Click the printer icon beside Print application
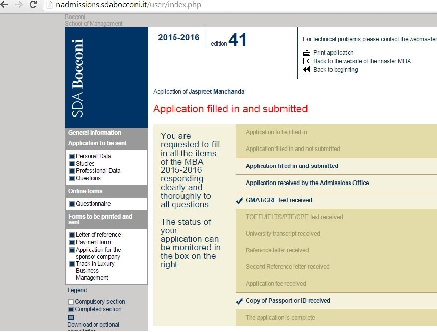 click(307, 52)
